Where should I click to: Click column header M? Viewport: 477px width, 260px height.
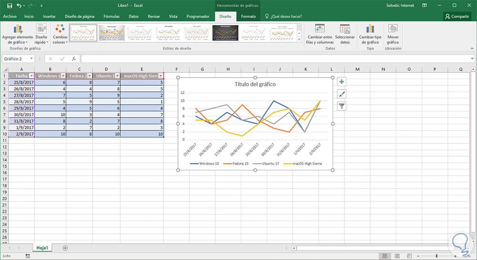(357, 69)
